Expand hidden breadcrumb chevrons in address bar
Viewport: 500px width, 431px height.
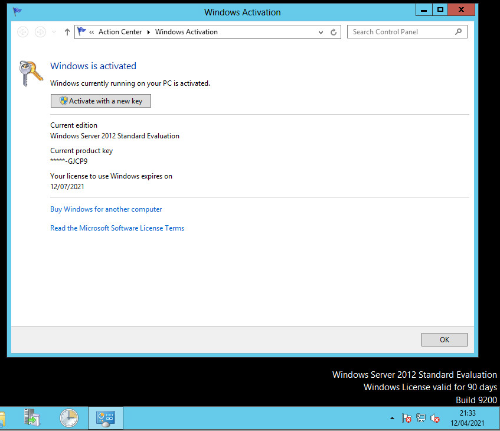coord(91,32)
